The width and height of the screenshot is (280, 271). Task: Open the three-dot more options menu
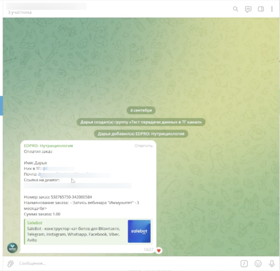pos(272,9)
